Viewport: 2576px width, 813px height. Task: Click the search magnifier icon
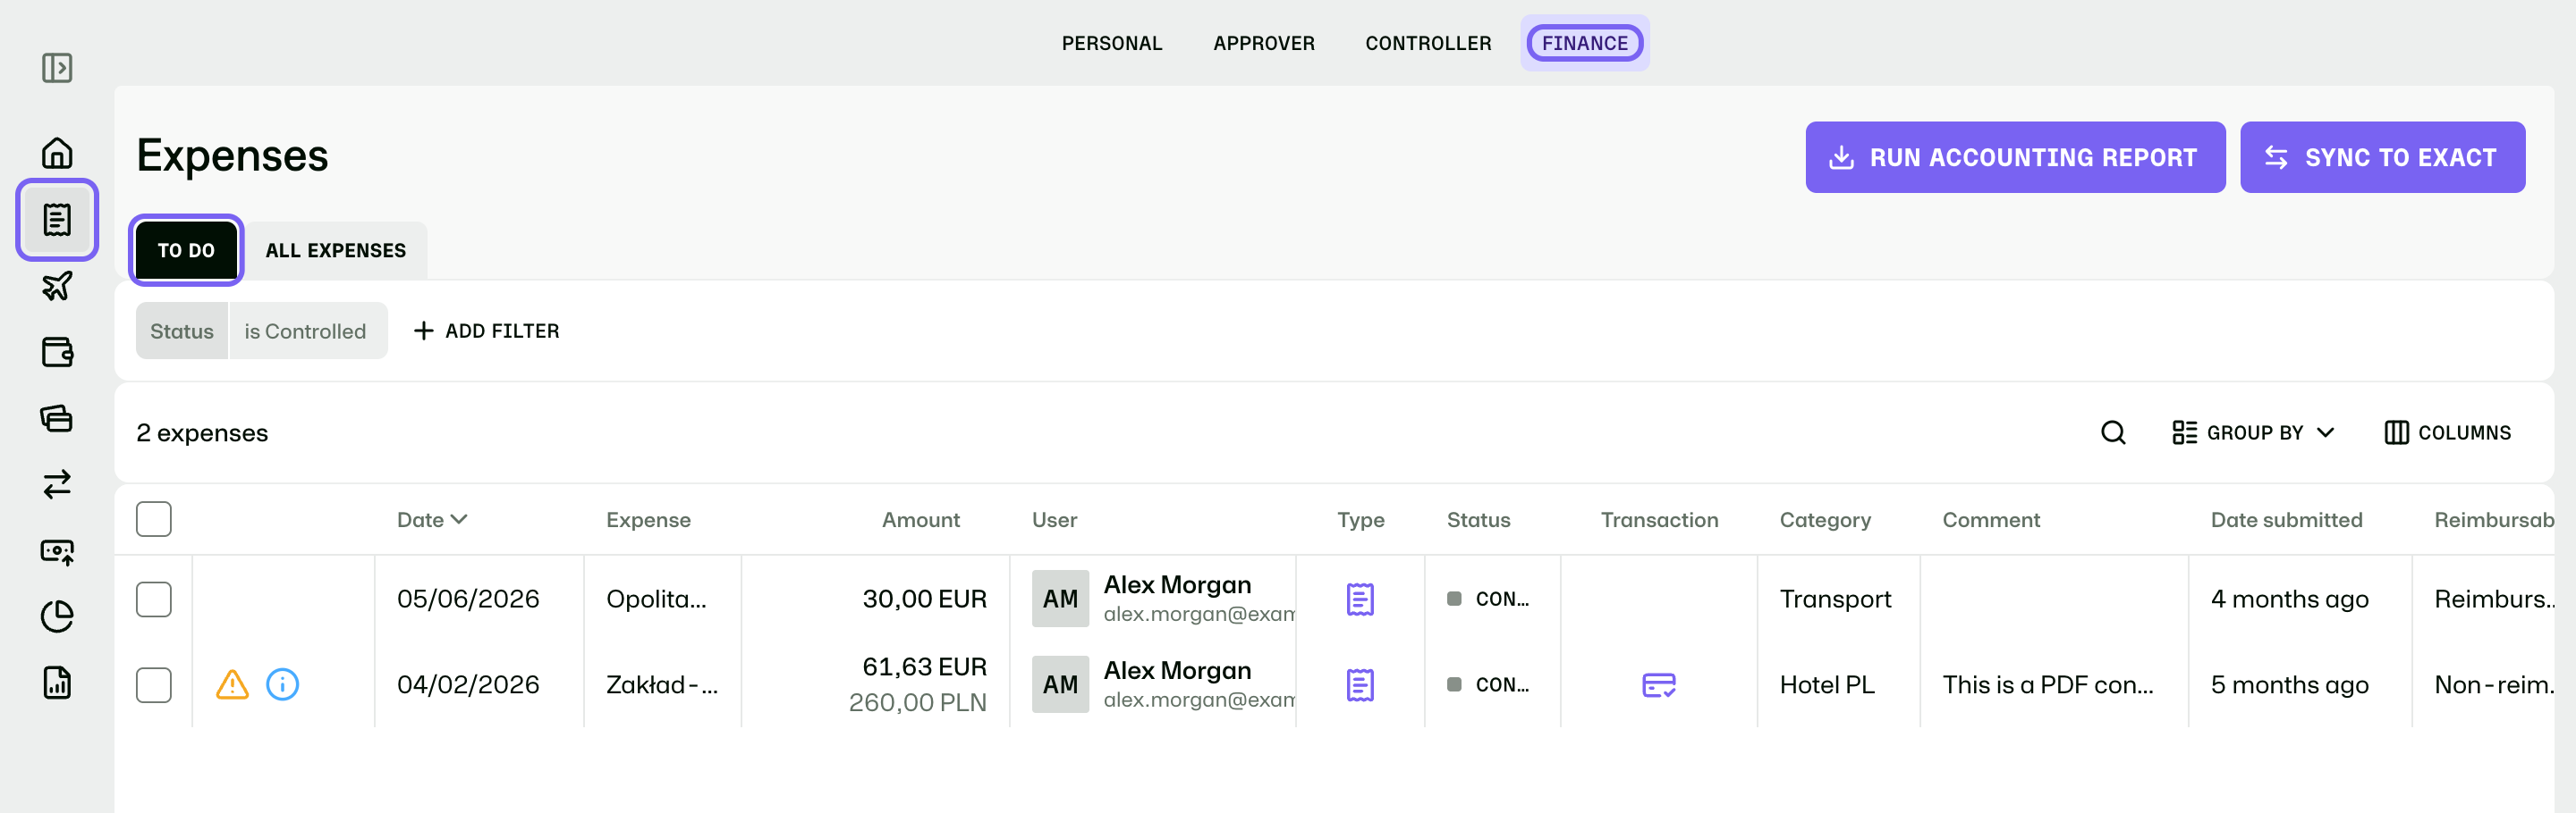tap(2113, 432)
